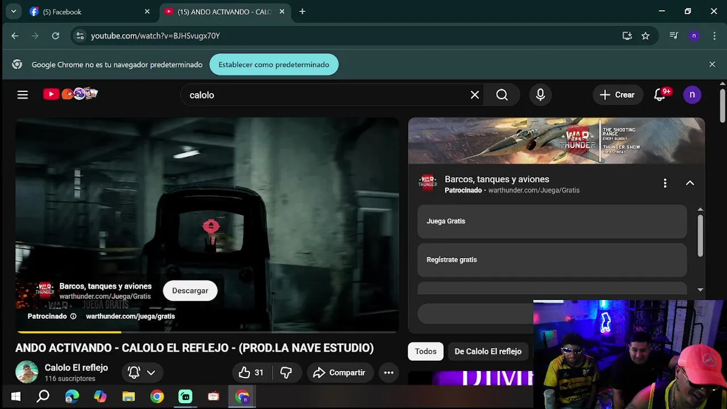Image resolution: width=727 pixels, height=409 pixels.
Task: Open the TV app icon in taskbar
Action: pyautogui.click(x=214, y=397)
